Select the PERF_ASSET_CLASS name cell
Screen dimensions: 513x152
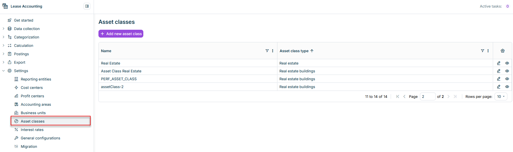click(x=188, y=79)
